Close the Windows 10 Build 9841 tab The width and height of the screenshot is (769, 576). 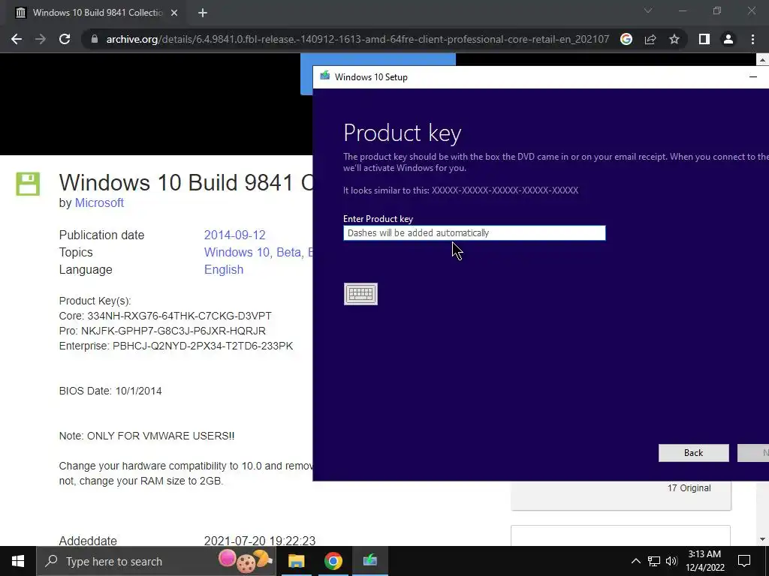[x=174, y=13]
